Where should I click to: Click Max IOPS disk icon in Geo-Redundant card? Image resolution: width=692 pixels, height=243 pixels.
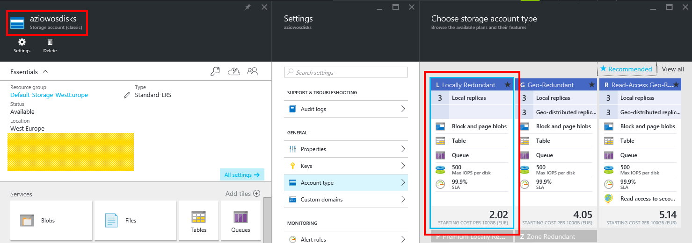click(x=524, y=170)
